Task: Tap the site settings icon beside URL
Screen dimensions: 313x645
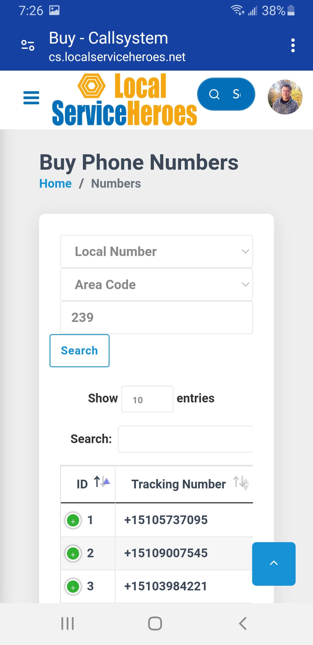Action: [28, 45]
